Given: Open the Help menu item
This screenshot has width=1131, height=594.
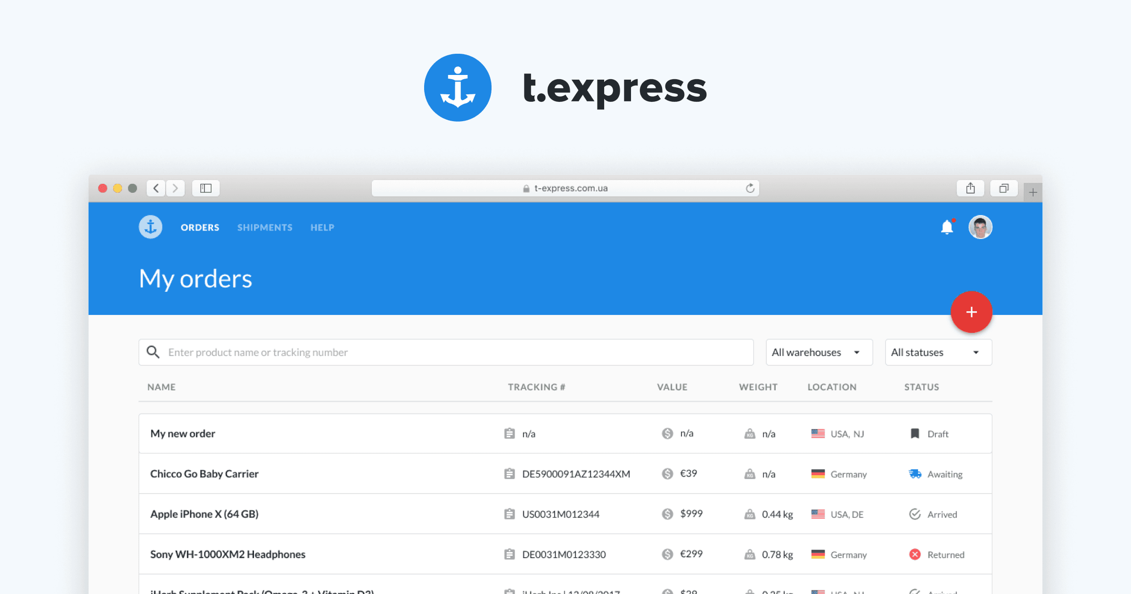Looking at the screenshot, I should [x=322, y=227].
